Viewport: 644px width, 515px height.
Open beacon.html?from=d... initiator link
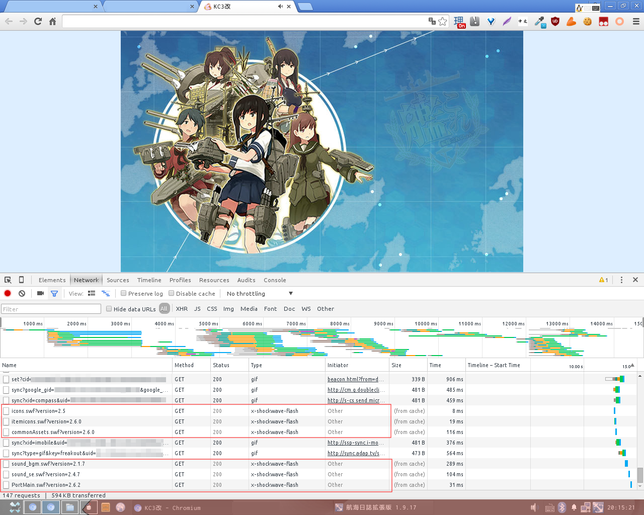[x=356, y=379]
